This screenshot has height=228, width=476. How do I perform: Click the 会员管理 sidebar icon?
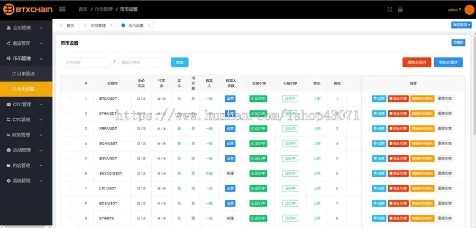pyautogui.click(x=8, y=28)
